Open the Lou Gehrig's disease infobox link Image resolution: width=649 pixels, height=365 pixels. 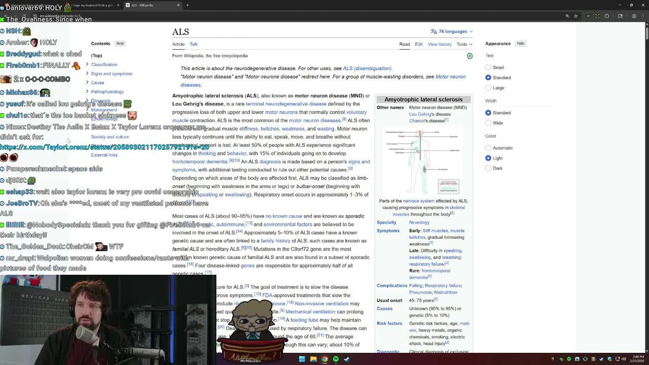pos(430,114)
